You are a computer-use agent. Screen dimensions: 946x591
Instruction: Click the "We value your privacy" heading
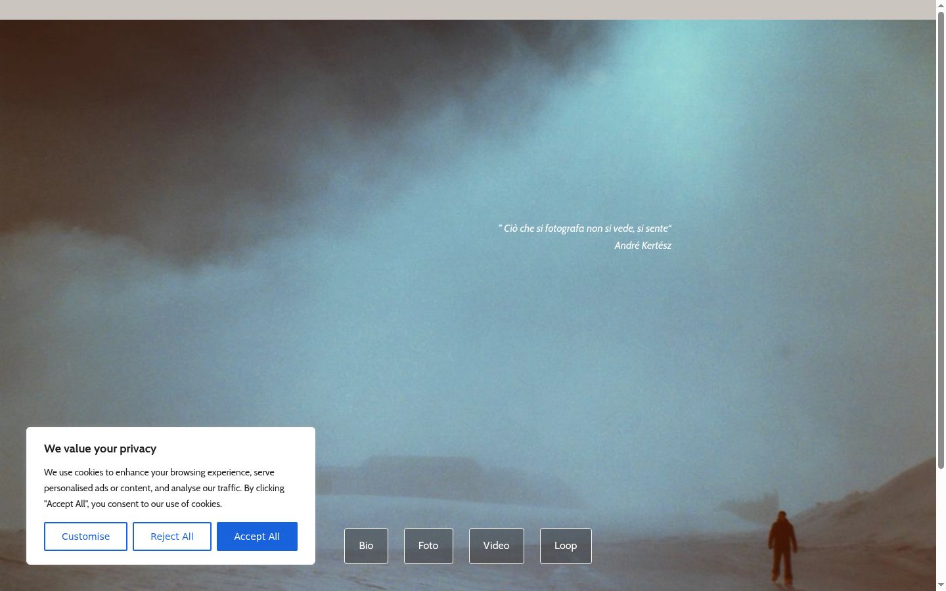tap(100, 449)
